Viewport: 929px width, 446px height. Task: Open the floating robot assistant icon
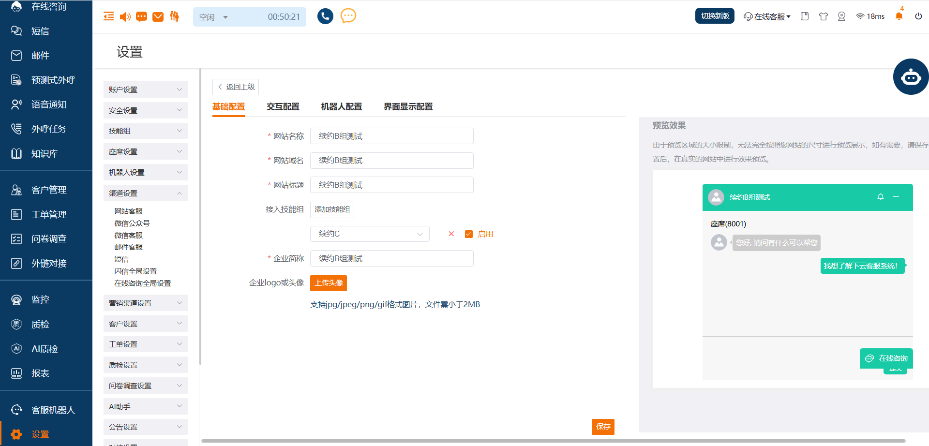(911, 77)
